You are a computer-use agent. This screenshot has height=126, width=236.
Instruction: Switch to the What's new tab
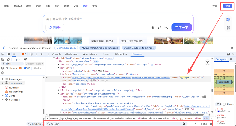coord(71,54)
